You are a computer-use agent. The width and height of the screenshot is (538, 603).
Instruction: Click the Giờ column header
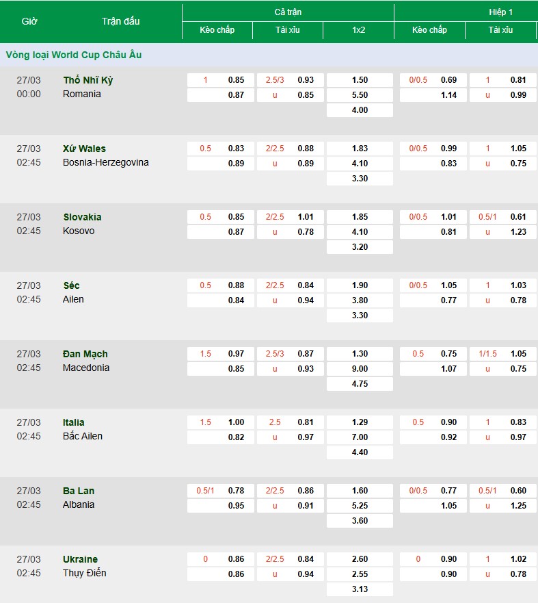29,21
